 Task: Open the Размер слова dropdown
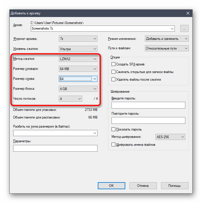78,79
